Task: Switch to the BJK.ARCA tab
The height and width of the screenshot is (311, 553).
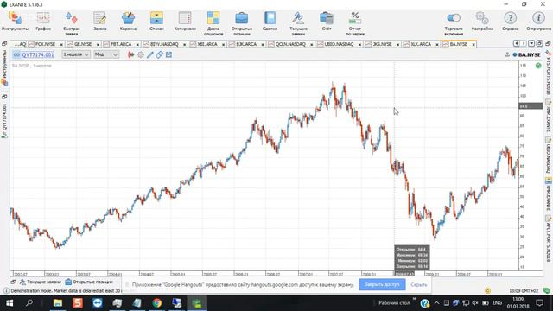Action: tap(246, 44)
